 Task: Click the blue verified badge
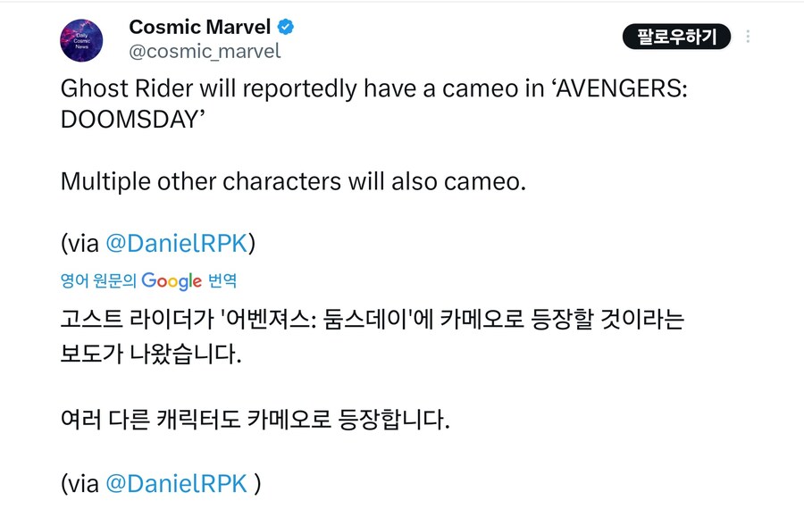285,27
